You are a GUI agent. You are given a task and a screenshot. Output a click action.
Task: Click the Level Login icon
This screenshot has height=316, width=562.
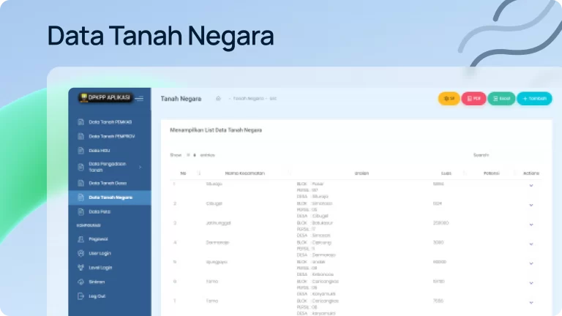tap(80, 268)
